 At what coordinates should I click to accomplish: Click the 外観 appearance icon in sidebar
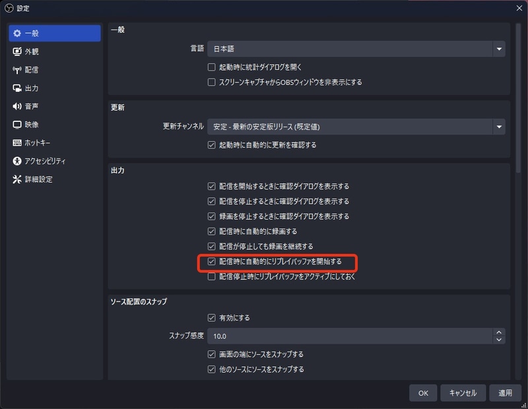point(17,51)
